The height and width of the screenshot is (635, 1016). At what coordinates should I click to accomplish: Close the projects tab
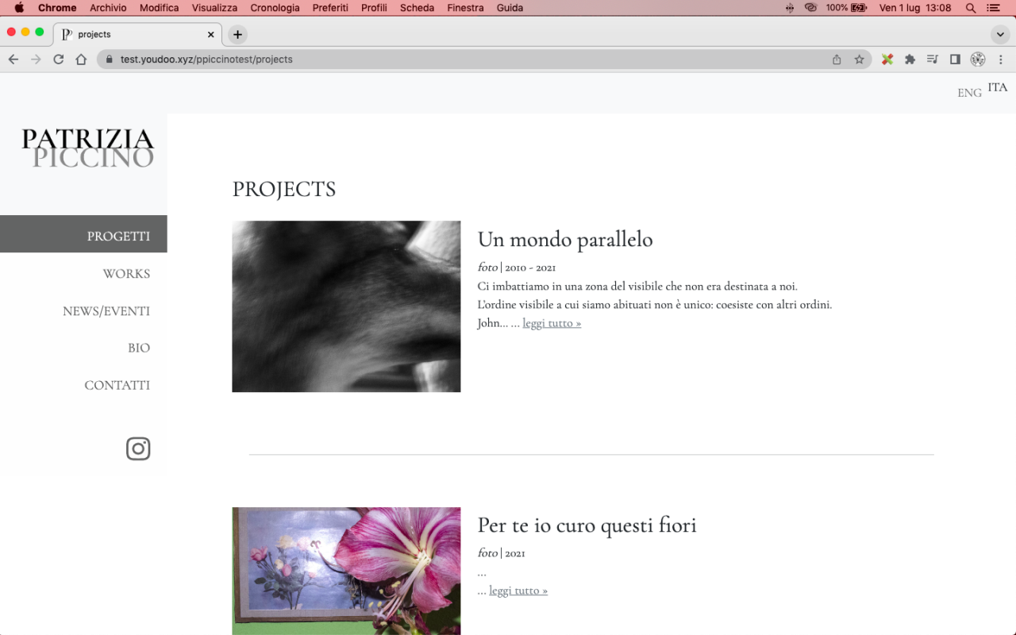tap(210, 35)
